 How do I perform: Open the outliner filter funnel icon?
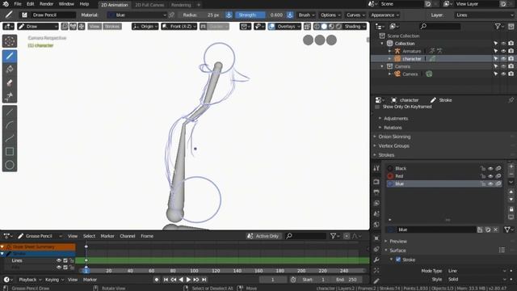coord(498,26)
